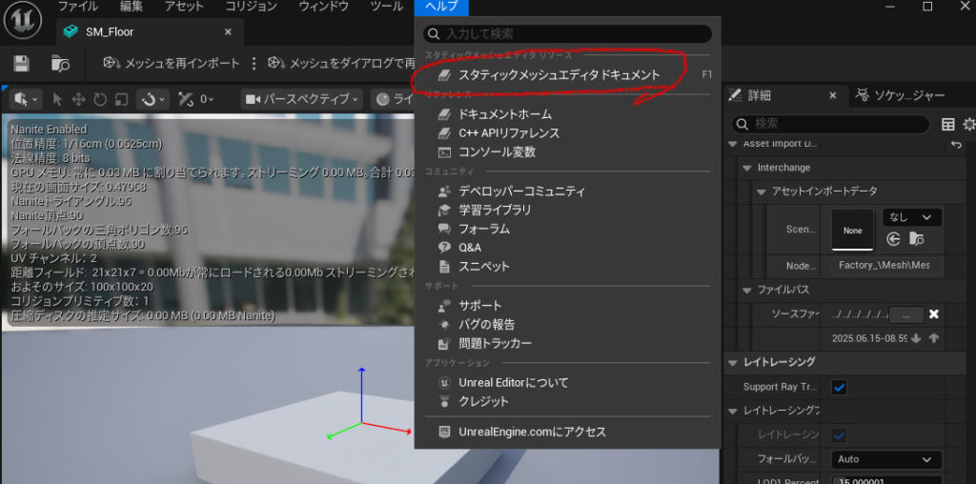Select the translate (move) gizmo tool
This screenshot has height=484, width=976.
78,99
